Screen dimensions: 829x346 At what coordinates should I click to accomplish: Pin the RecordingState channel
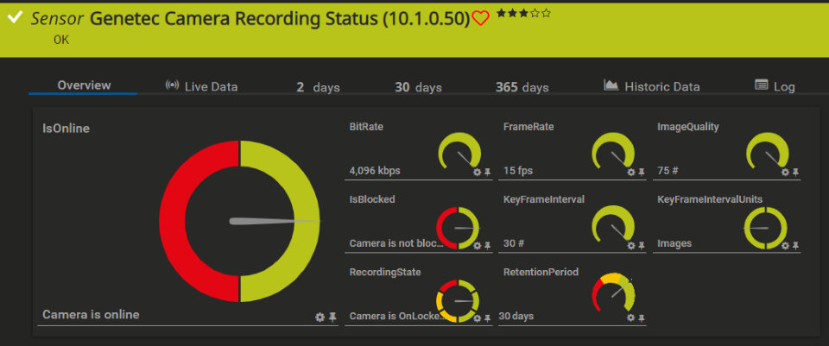tap(487, 318)
